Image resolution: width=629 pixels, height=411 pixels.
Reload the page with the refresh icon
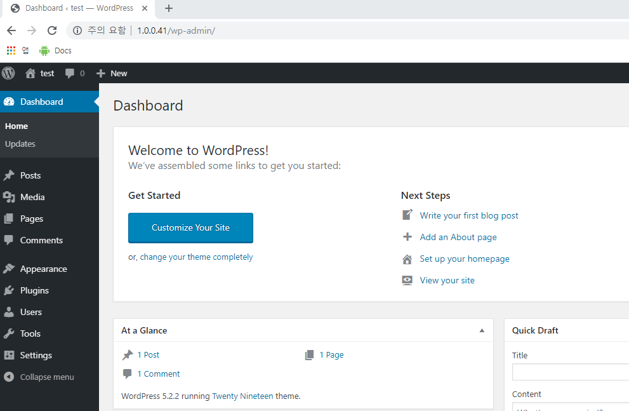point(52,30)
